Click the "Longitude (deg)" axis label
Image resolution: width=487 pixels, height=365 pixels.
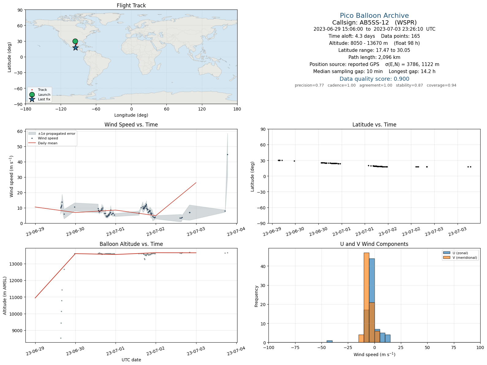coord(131,115)
